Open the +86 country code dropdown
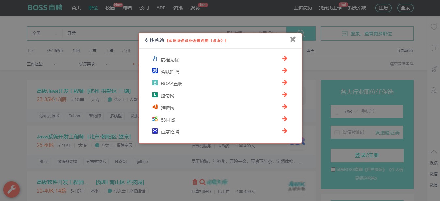The width and height of the screenshot is (440, 201). click(351, 112)
